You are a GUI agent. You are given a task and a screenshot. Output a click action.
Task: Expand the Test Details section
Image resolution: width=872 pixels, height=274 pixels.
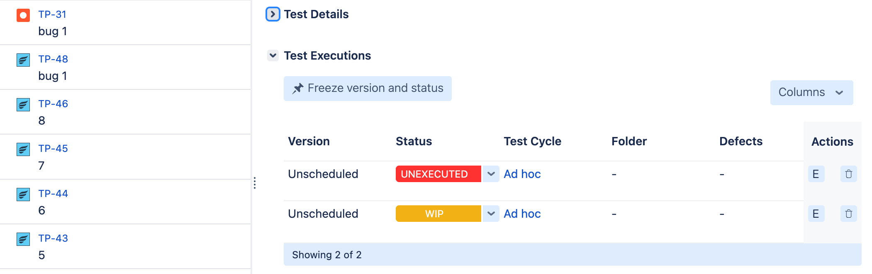tap(273, 14)
